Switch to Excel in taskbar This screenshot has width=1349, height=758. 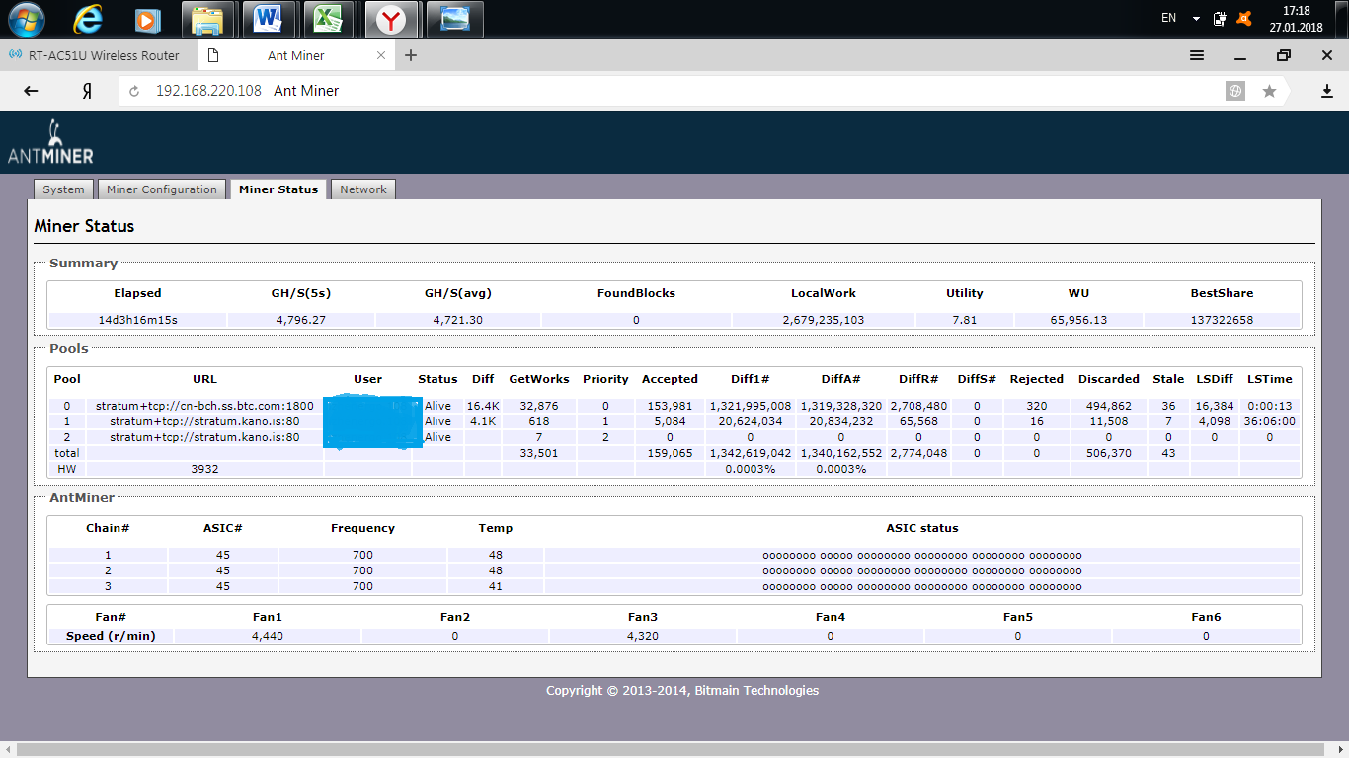pos(329,18)
